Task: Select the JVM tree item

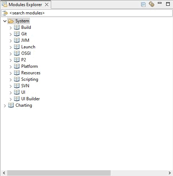Action: [25, 40]
